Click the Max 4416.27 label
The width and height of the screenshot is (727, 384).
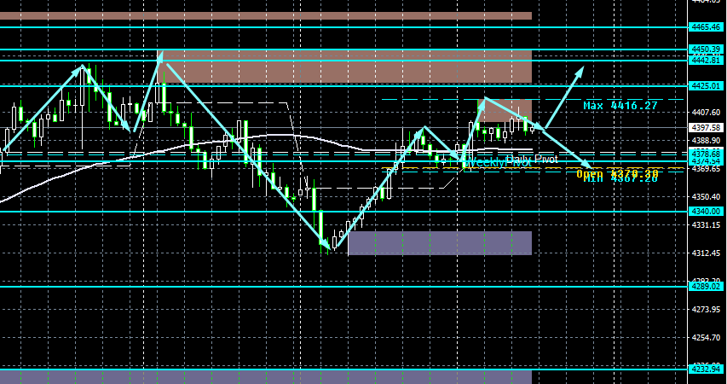[620, 106]
